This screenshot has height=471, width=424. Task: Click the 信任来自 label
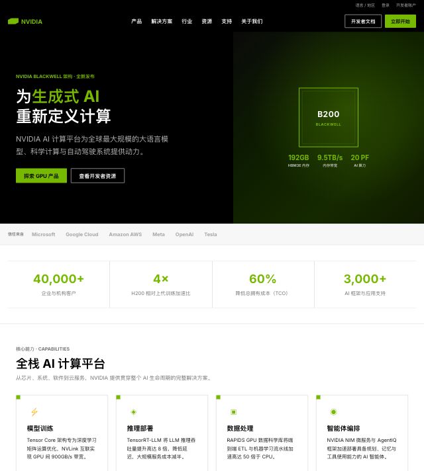click(x=16, y=234)
